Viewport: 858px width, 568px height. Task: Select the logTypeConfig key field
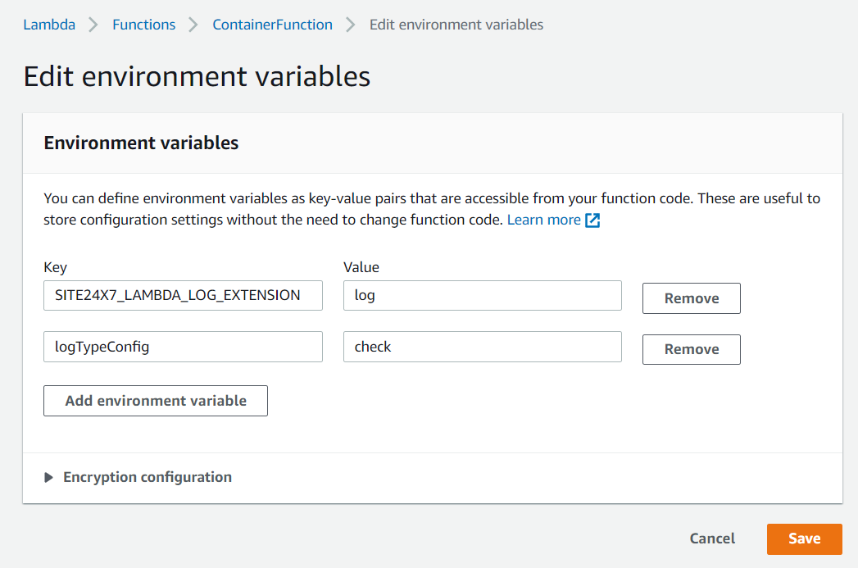(x=183, y=347)
